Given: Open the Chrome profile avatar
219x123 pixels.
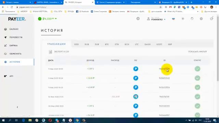Looking at the screenshot, I should coord(211,7).
